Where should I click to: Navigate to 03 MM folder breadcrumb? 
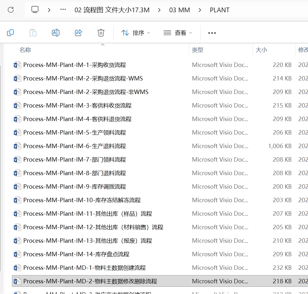click(179, 10)
